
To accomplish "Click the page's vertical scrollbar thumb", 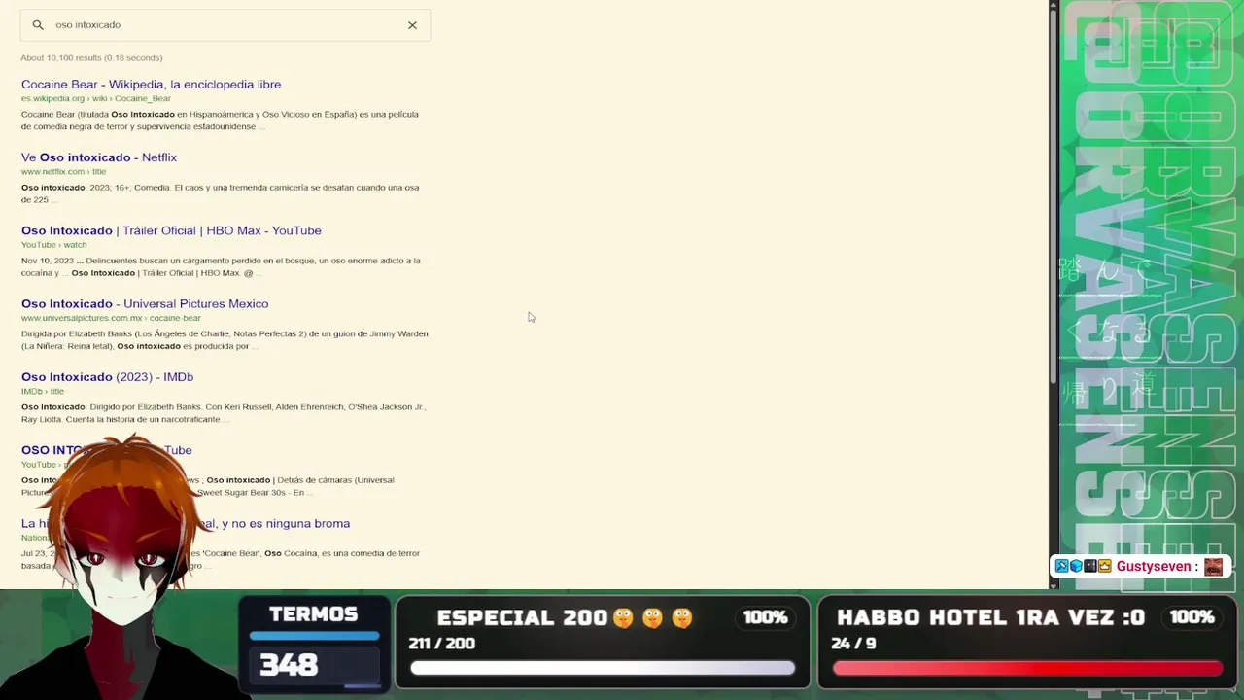I will tap(1054, 194).
